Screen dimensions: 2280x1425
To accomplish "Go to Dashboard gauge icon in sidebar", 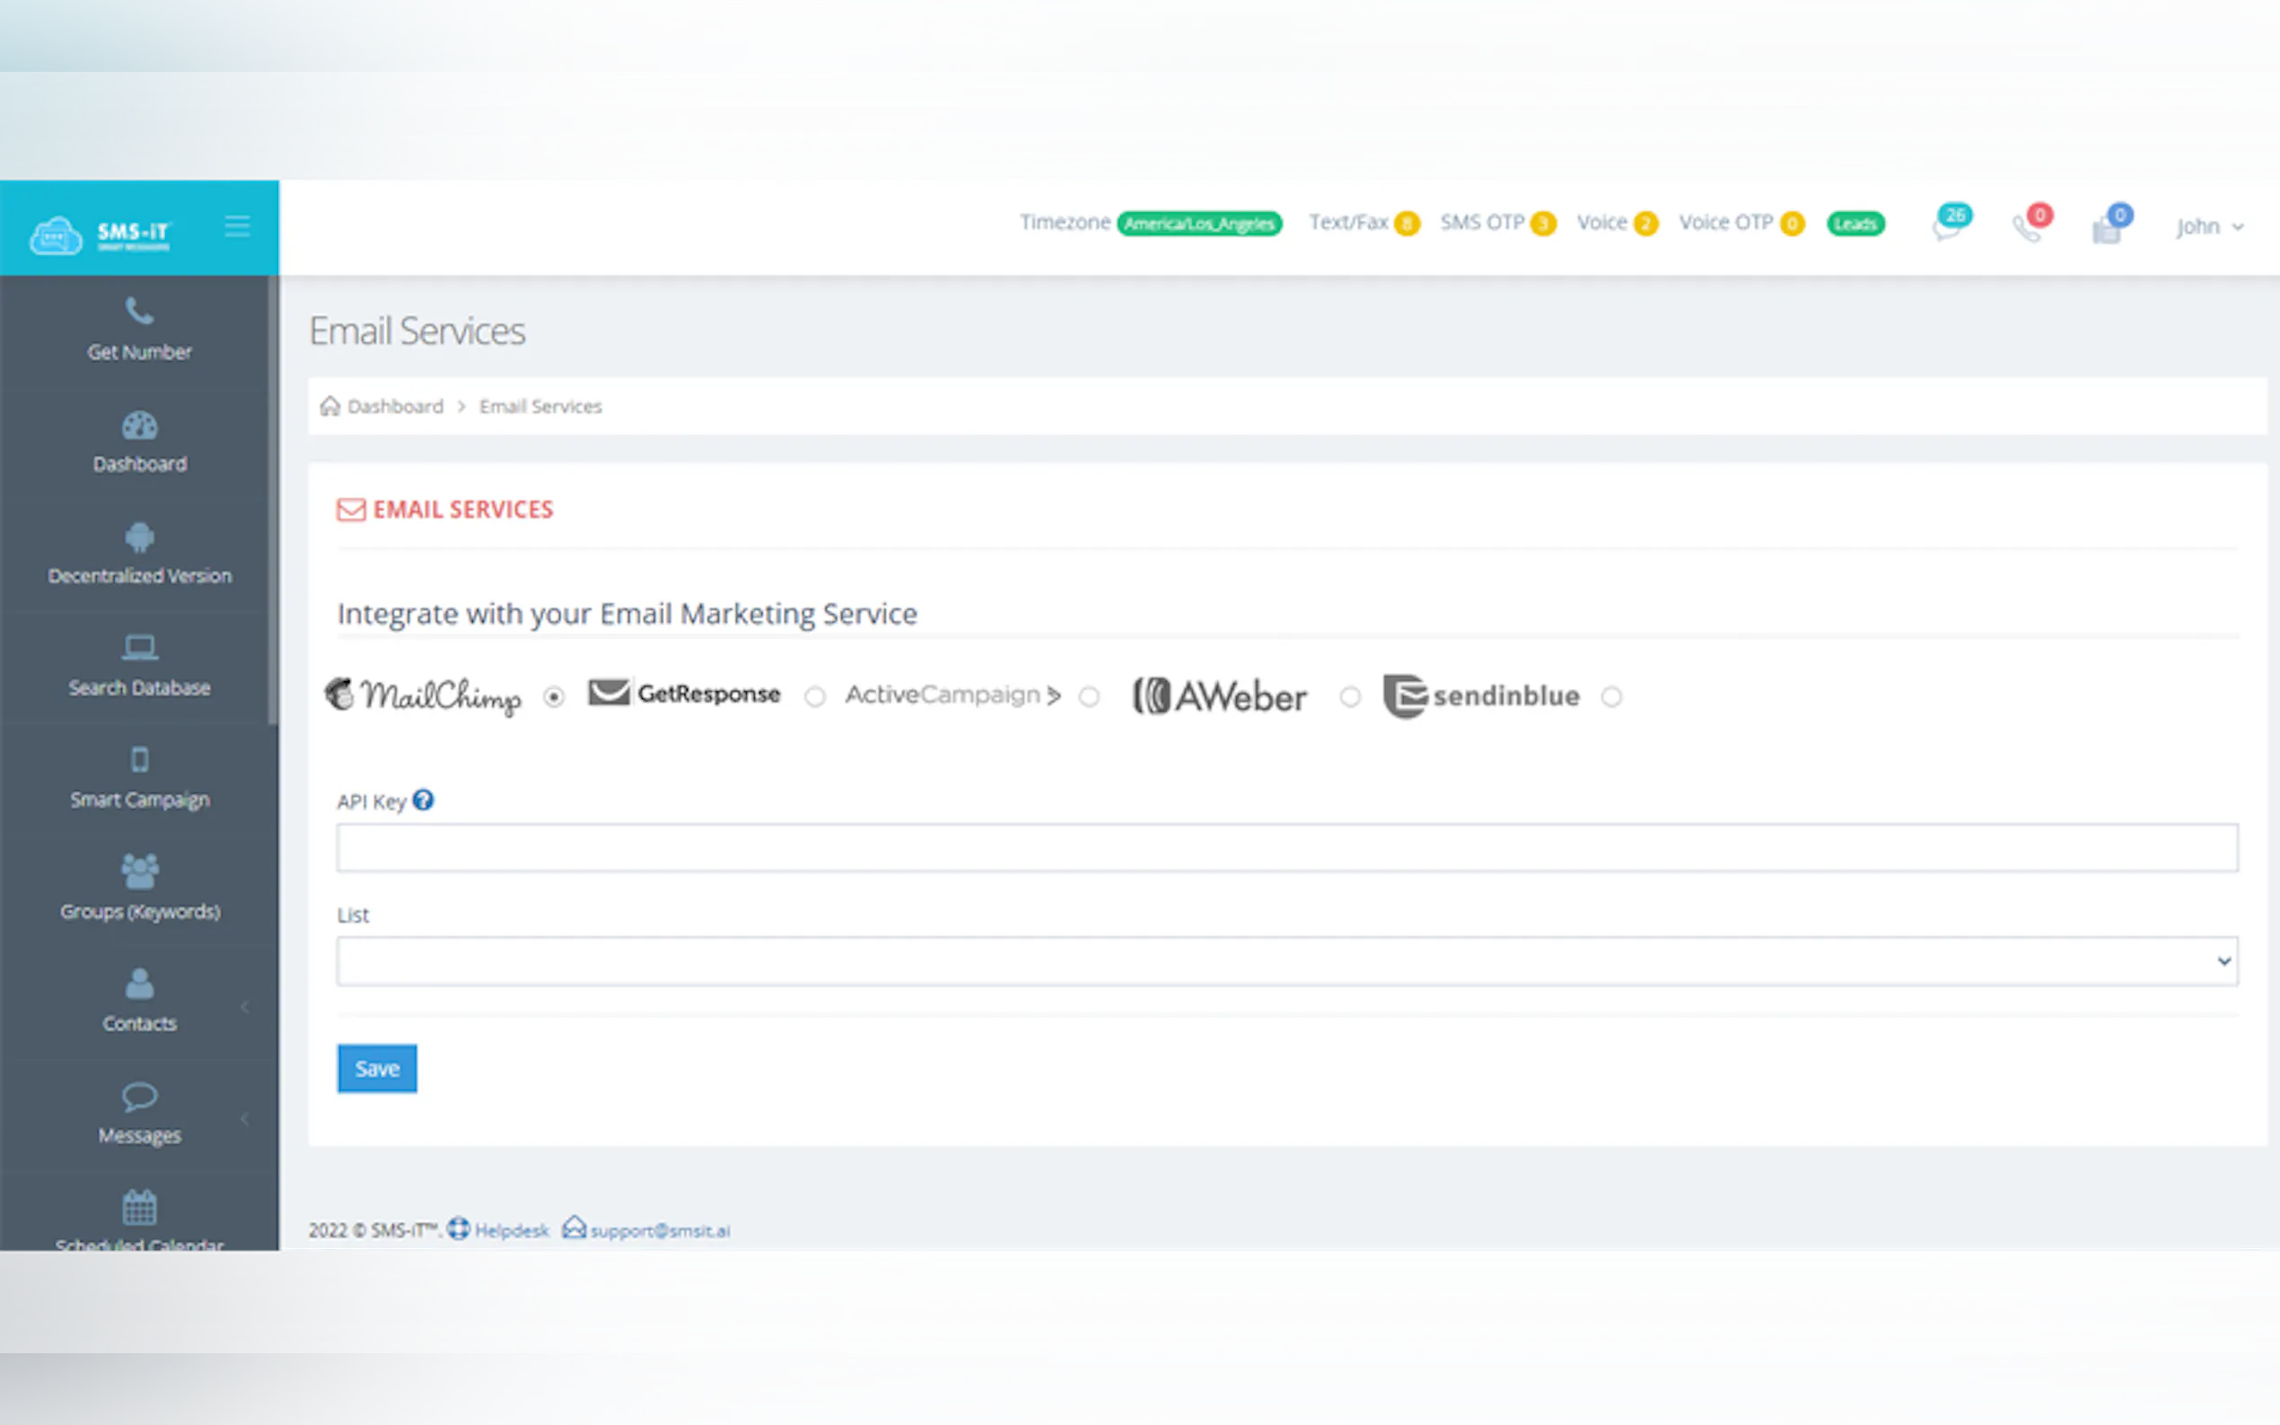I will (x=139, y=426).
